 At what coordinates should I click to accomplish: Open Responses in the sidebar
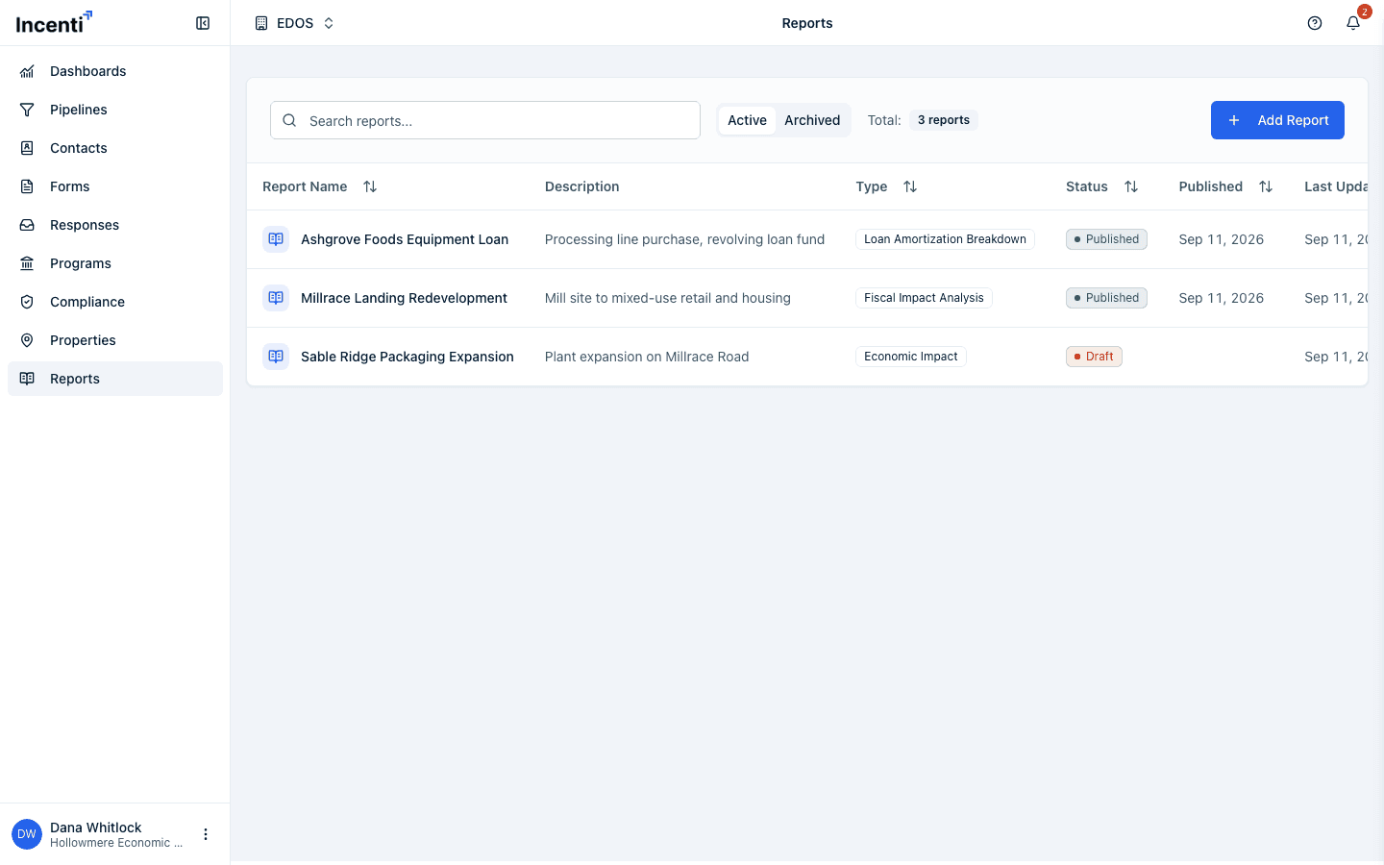[115, 225]
